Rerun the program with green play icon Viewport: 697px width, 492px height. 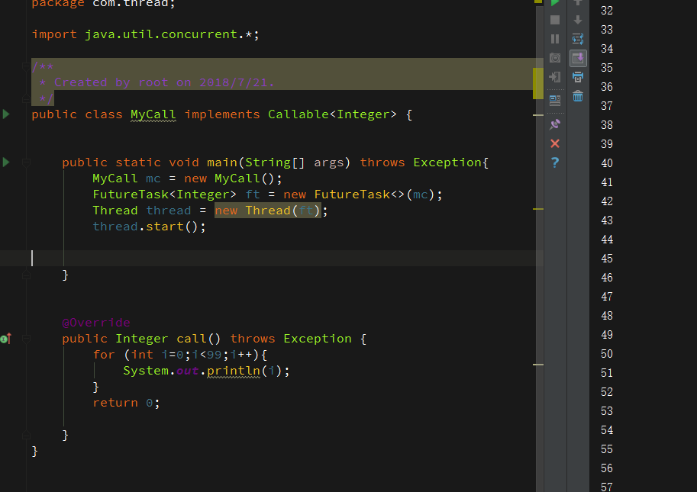pyautogui.click(x=555, y=2)
